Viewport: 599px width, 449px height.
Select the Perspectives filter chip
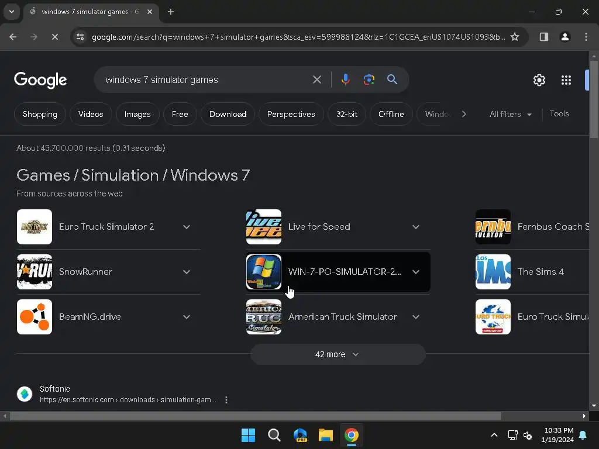coord(291,114)
